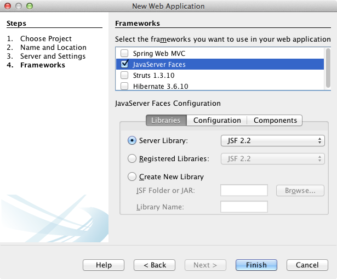Image resolution: width=337 pixels, height=279 pixels.
Task: Check the Spring Web MVC checkbox
Action: [x=124, y=54]
